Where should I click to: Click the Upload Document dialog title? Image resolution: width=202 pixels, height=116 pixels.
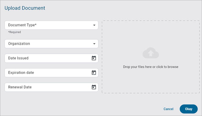point(25,8)
